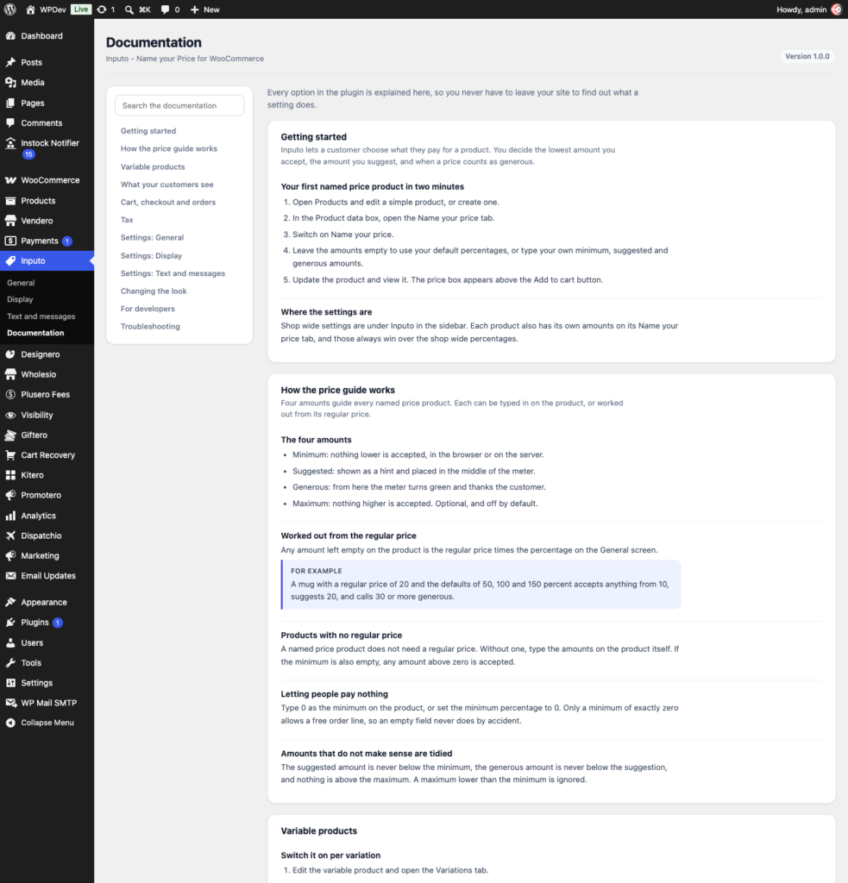Jump to For developers link

pyautogui.click(x=148, y=309)
